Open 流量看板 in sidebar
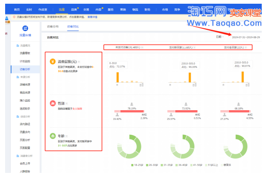 click(25, 53)
